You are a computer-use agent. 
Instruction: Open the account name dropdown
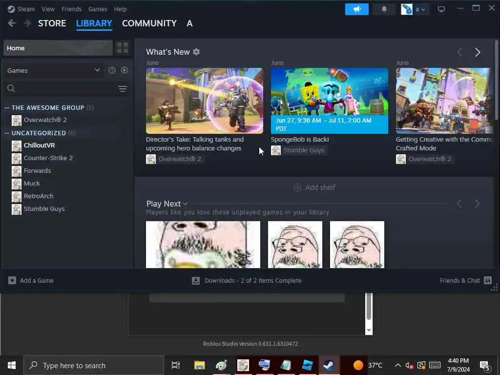point(420,9)
